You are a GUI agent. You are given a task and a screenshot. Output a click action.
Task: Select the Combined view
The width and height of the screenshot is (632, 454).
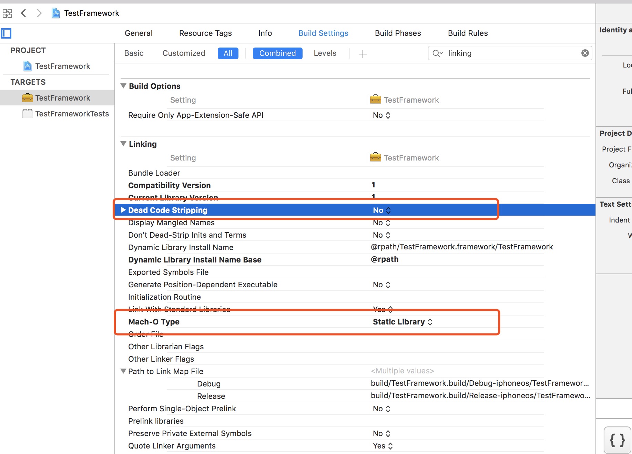[x=278, y=53]
